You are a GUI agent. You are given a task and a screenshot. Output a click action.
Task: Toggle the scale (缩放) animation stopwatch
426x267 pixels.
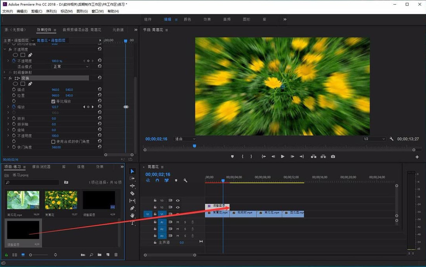[14, 107]
